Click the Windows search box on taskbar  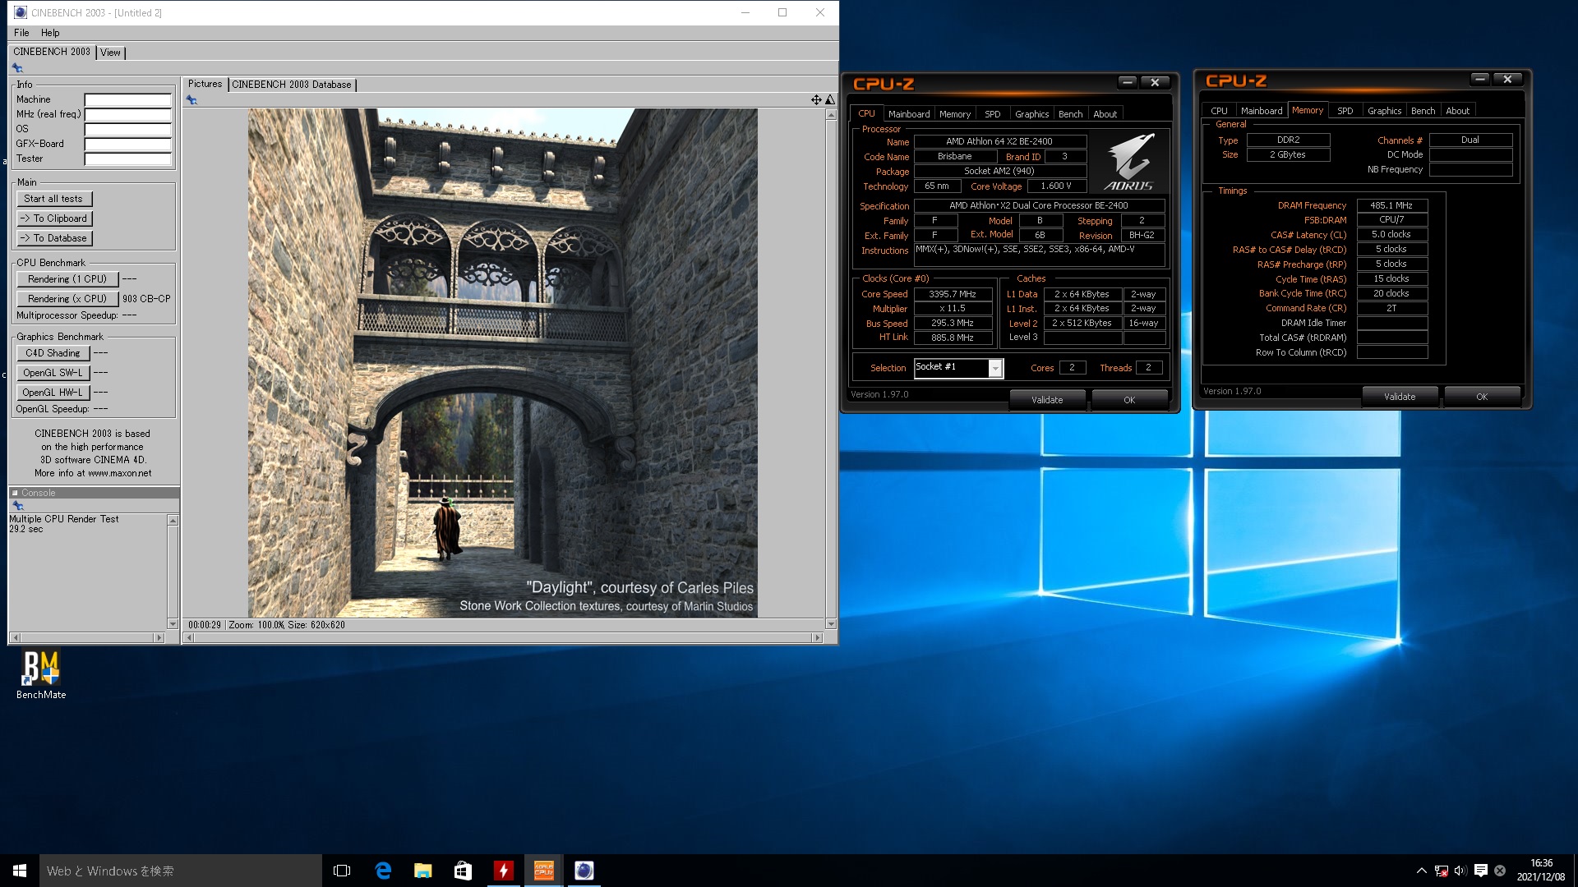tap(181, 871)
